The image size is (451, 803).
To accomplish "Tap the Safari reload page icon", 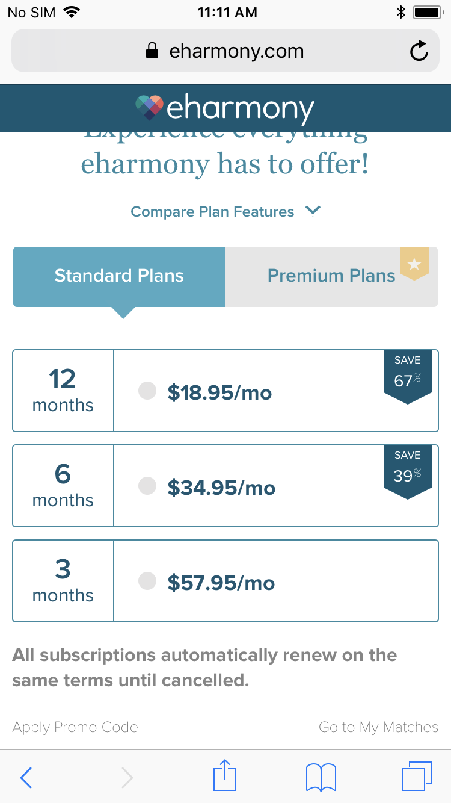I will tap(419, 51).
